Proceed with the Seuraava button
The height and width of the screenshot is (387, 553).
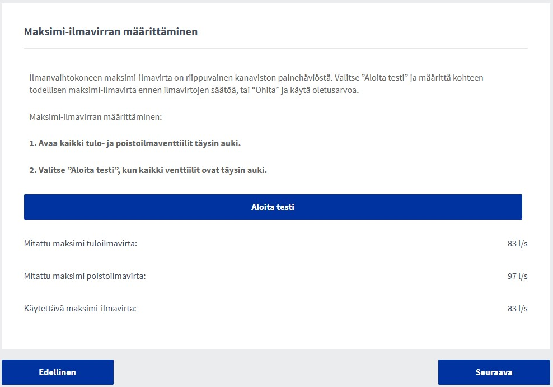[x=494, y=372]
